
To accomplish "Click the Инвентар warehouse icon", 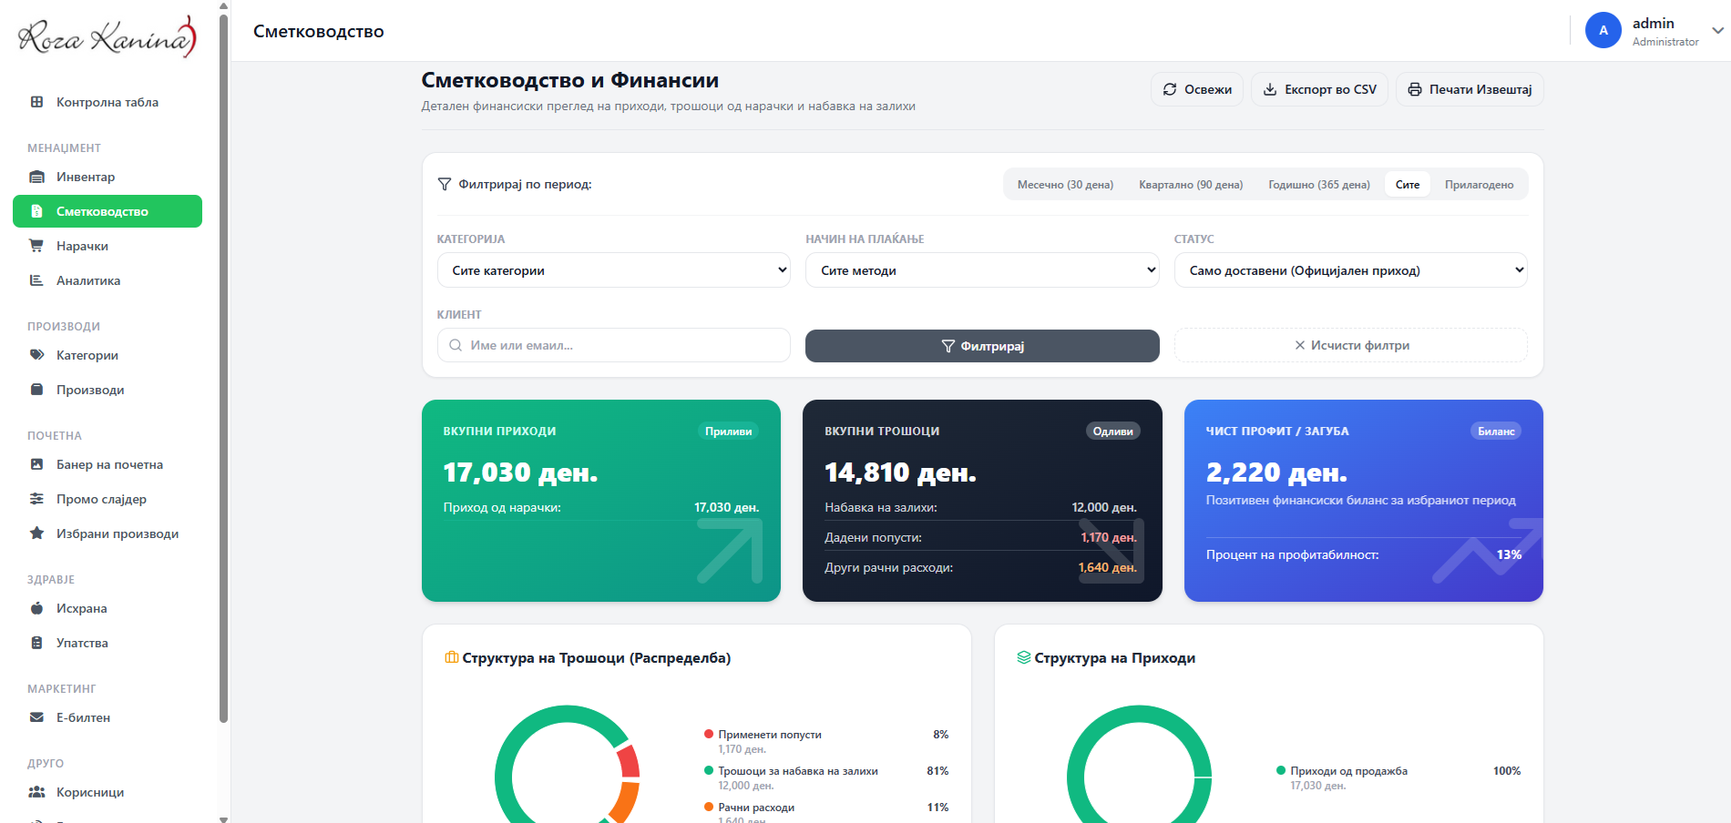I will pyautogui.click(x=36, y=177).
